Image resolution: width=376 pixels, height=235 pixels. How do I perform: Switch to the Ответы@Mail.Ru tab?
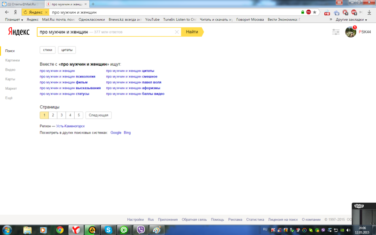coord(22,4)
